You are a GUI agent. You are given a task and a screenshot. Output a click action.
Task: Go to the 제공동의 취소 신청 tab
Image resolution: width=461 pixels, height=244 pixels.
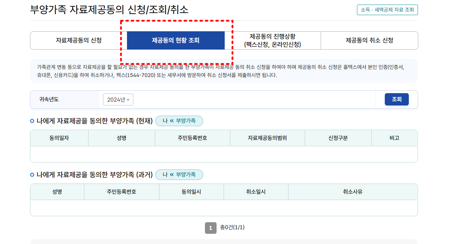coord(369,40)
